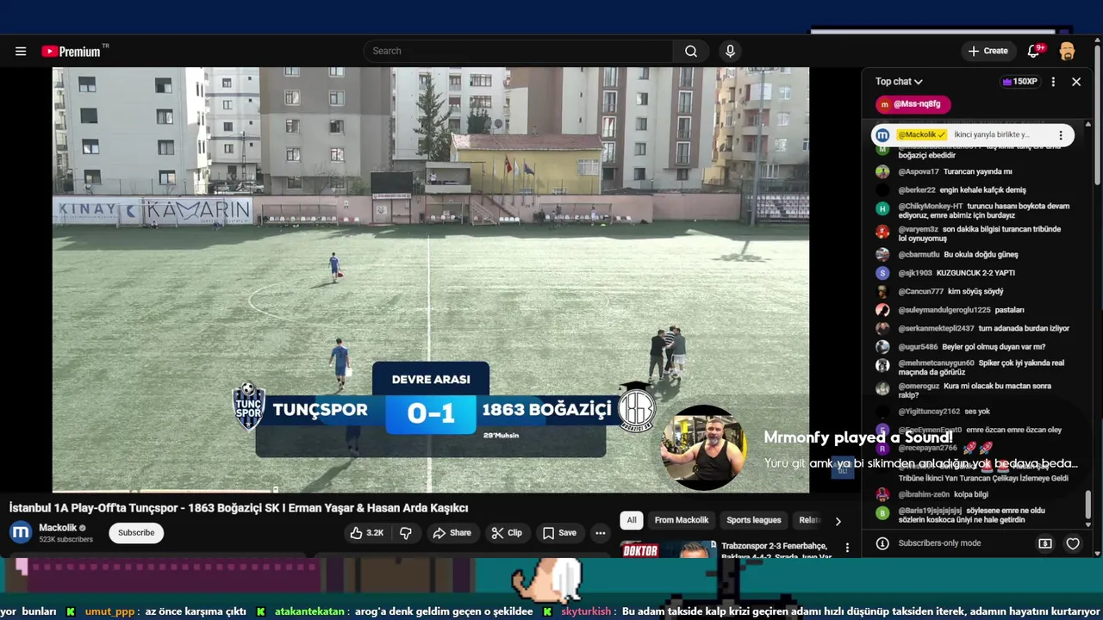Viewport: 1103px width, 620px height.
Task: Open Mackolik channel name link
Action: point(58,528)
